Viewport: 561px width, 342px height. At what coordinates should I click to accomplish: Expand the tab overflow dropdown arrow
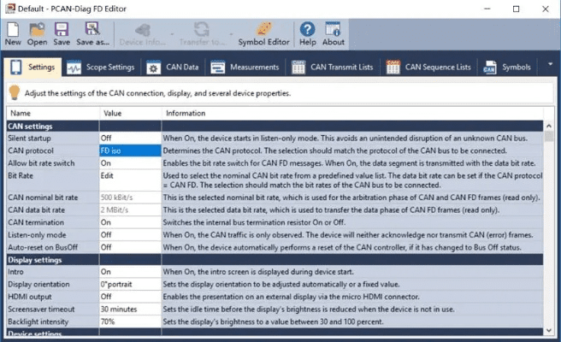point(549,67)
